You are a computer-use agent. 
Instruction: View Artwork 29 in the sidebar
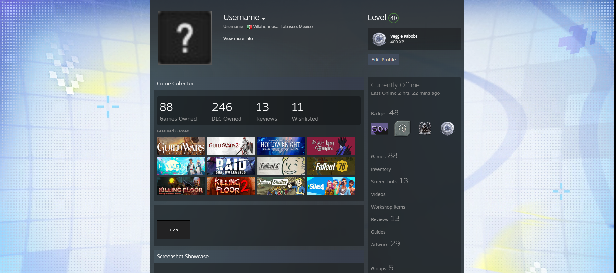point(386,244)
